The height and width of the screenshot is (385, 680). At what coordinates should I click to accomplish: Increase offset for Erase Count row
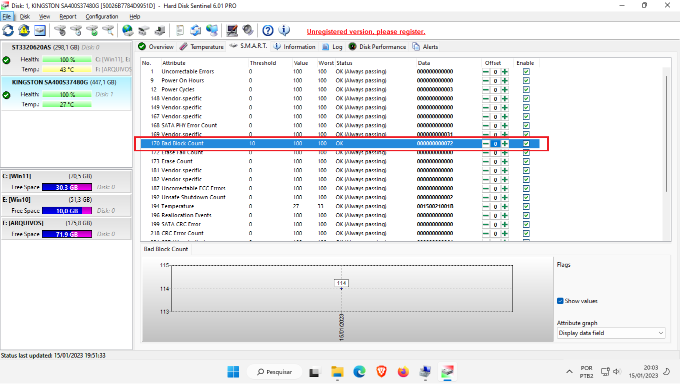coord(505,162)
